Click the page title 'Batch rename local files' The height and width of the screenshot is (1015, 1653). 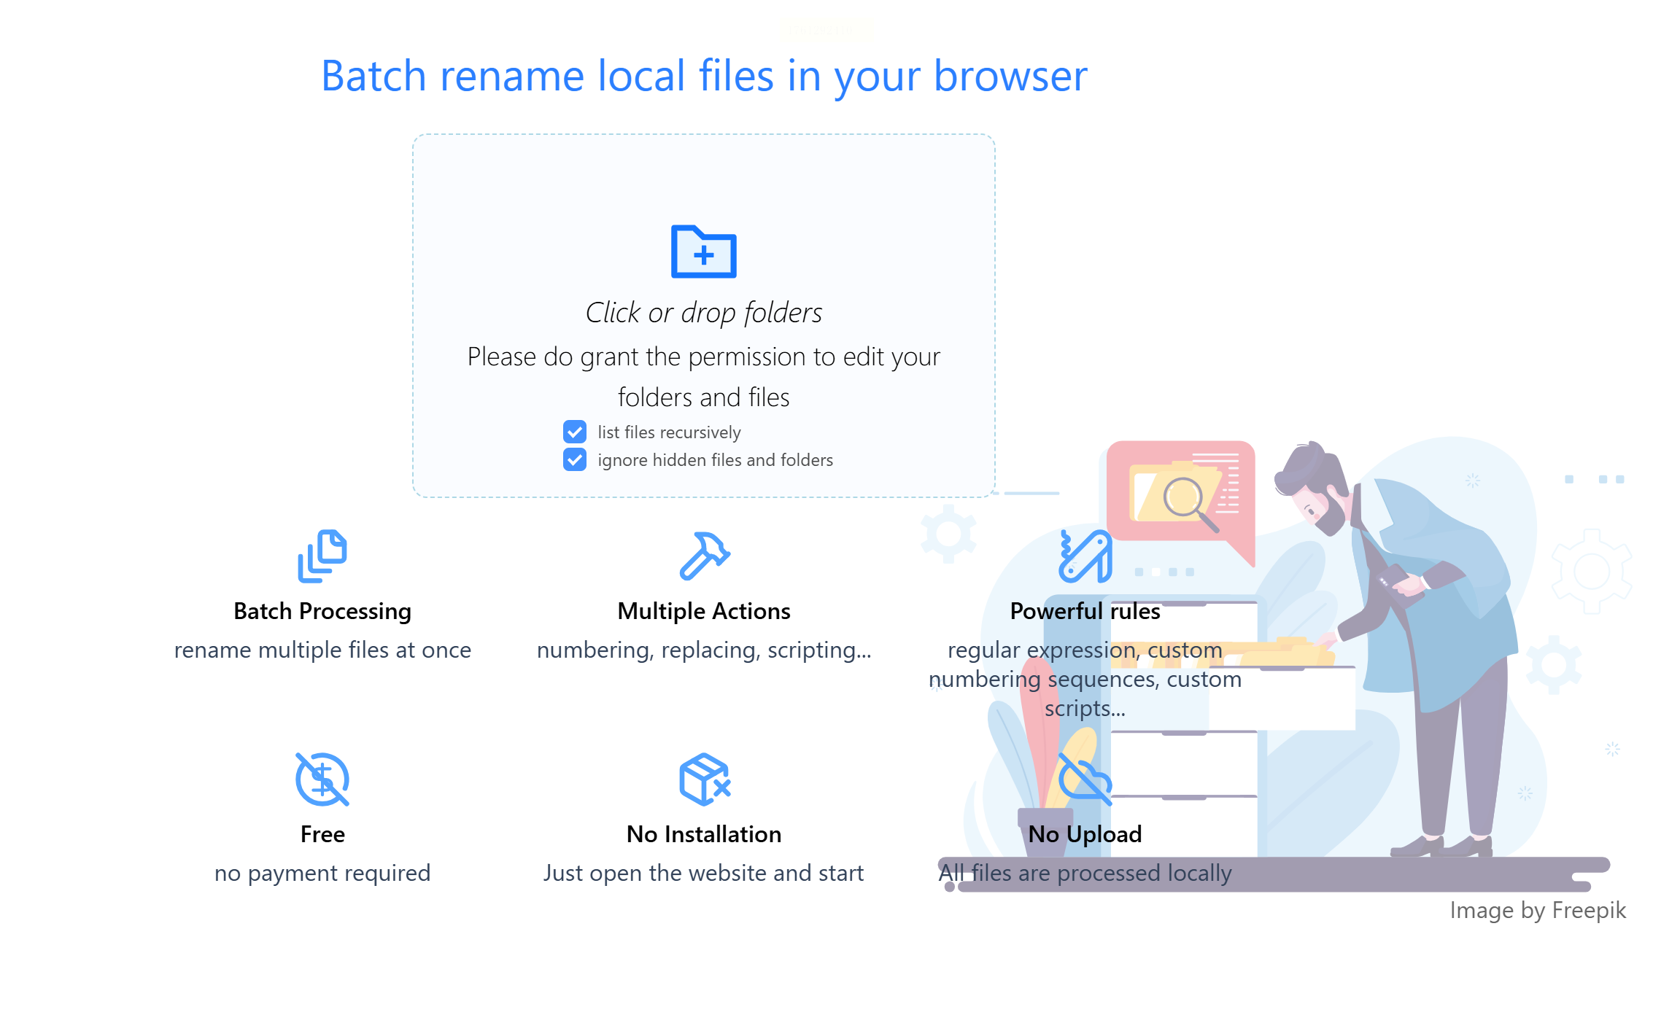(703, 76)
